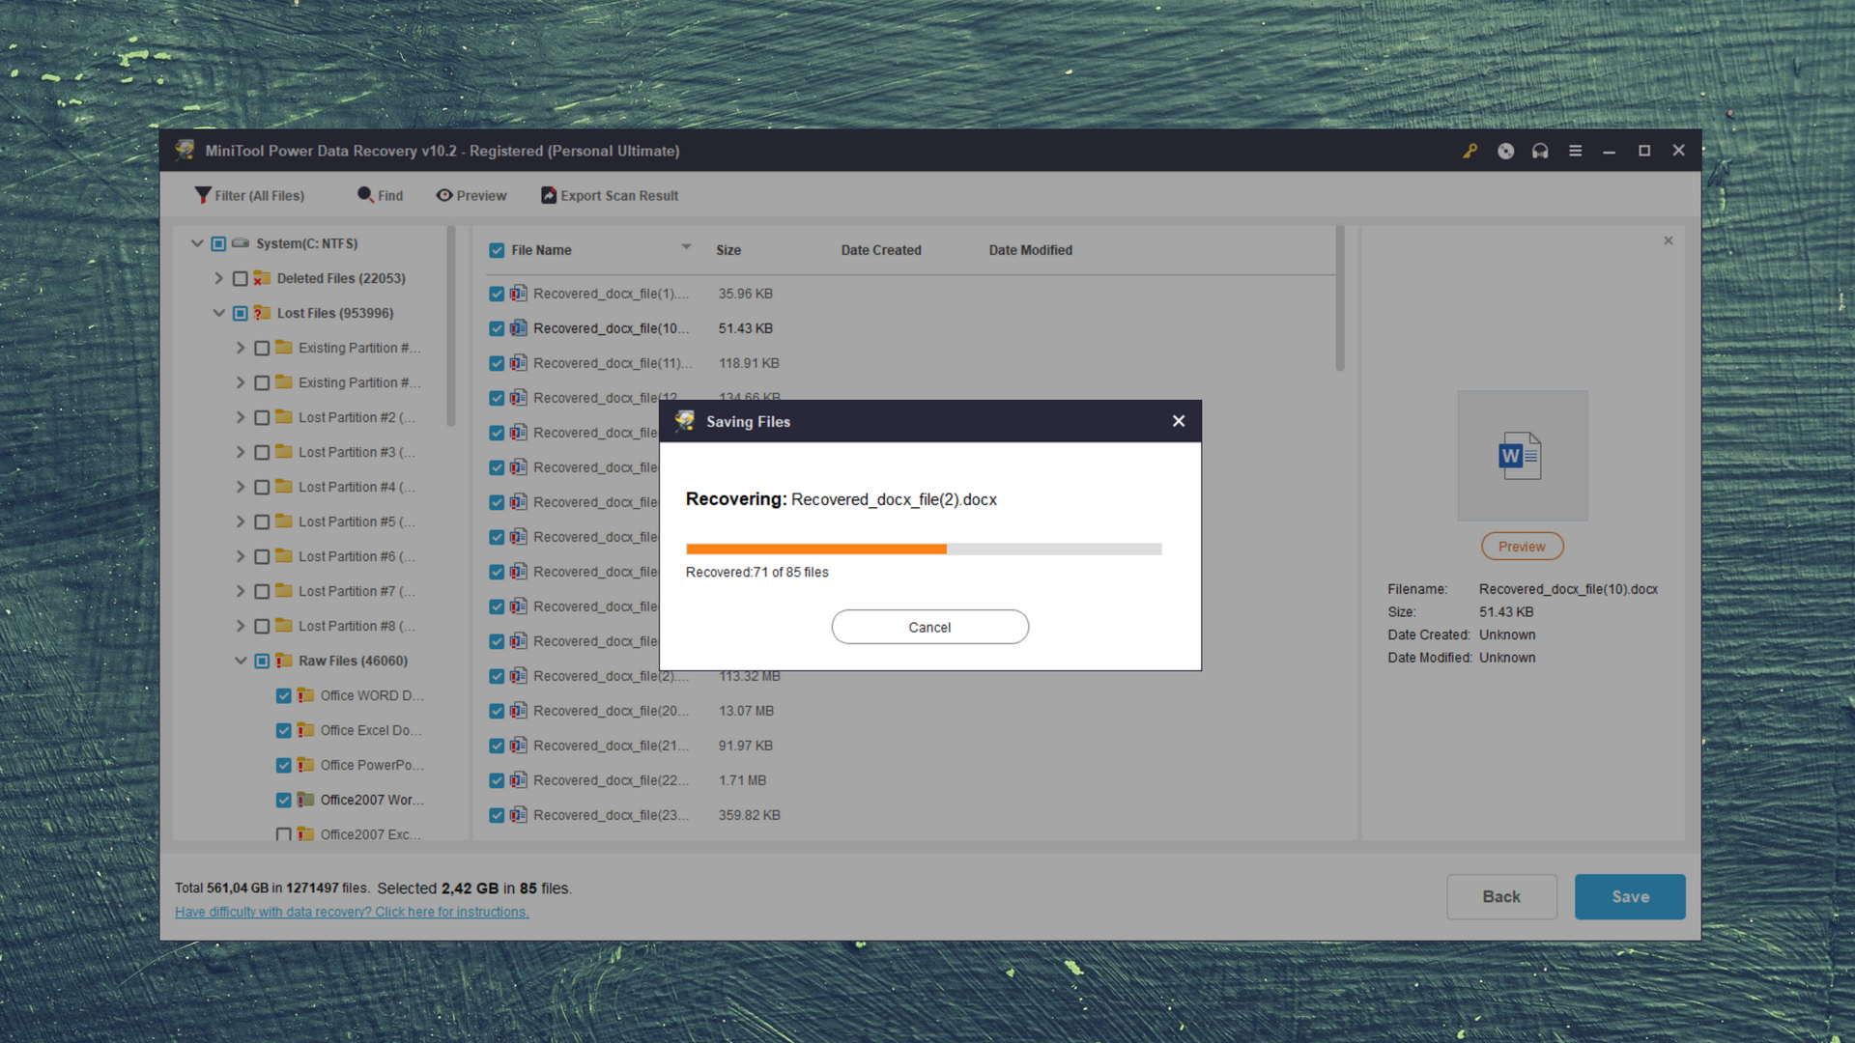Screen dimensions: 1855x1043
Task: Click the Preview eye icon in toolbar
Action: tap(444, 195)
